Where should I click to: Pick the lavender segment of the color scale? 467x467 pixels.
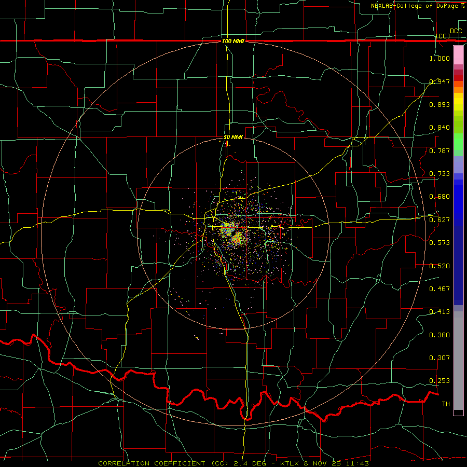point(458,164)
